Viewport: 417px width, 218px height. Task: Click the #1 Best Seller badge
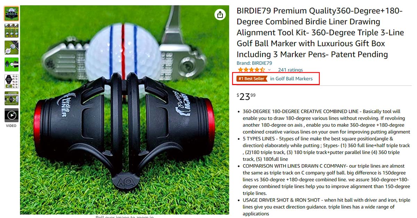252,79
